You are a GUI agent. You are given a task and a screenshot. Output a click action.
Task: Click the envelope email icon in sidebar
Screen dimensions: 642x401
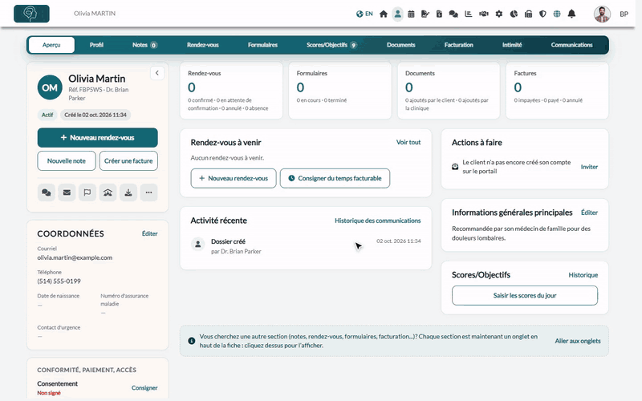67,192
